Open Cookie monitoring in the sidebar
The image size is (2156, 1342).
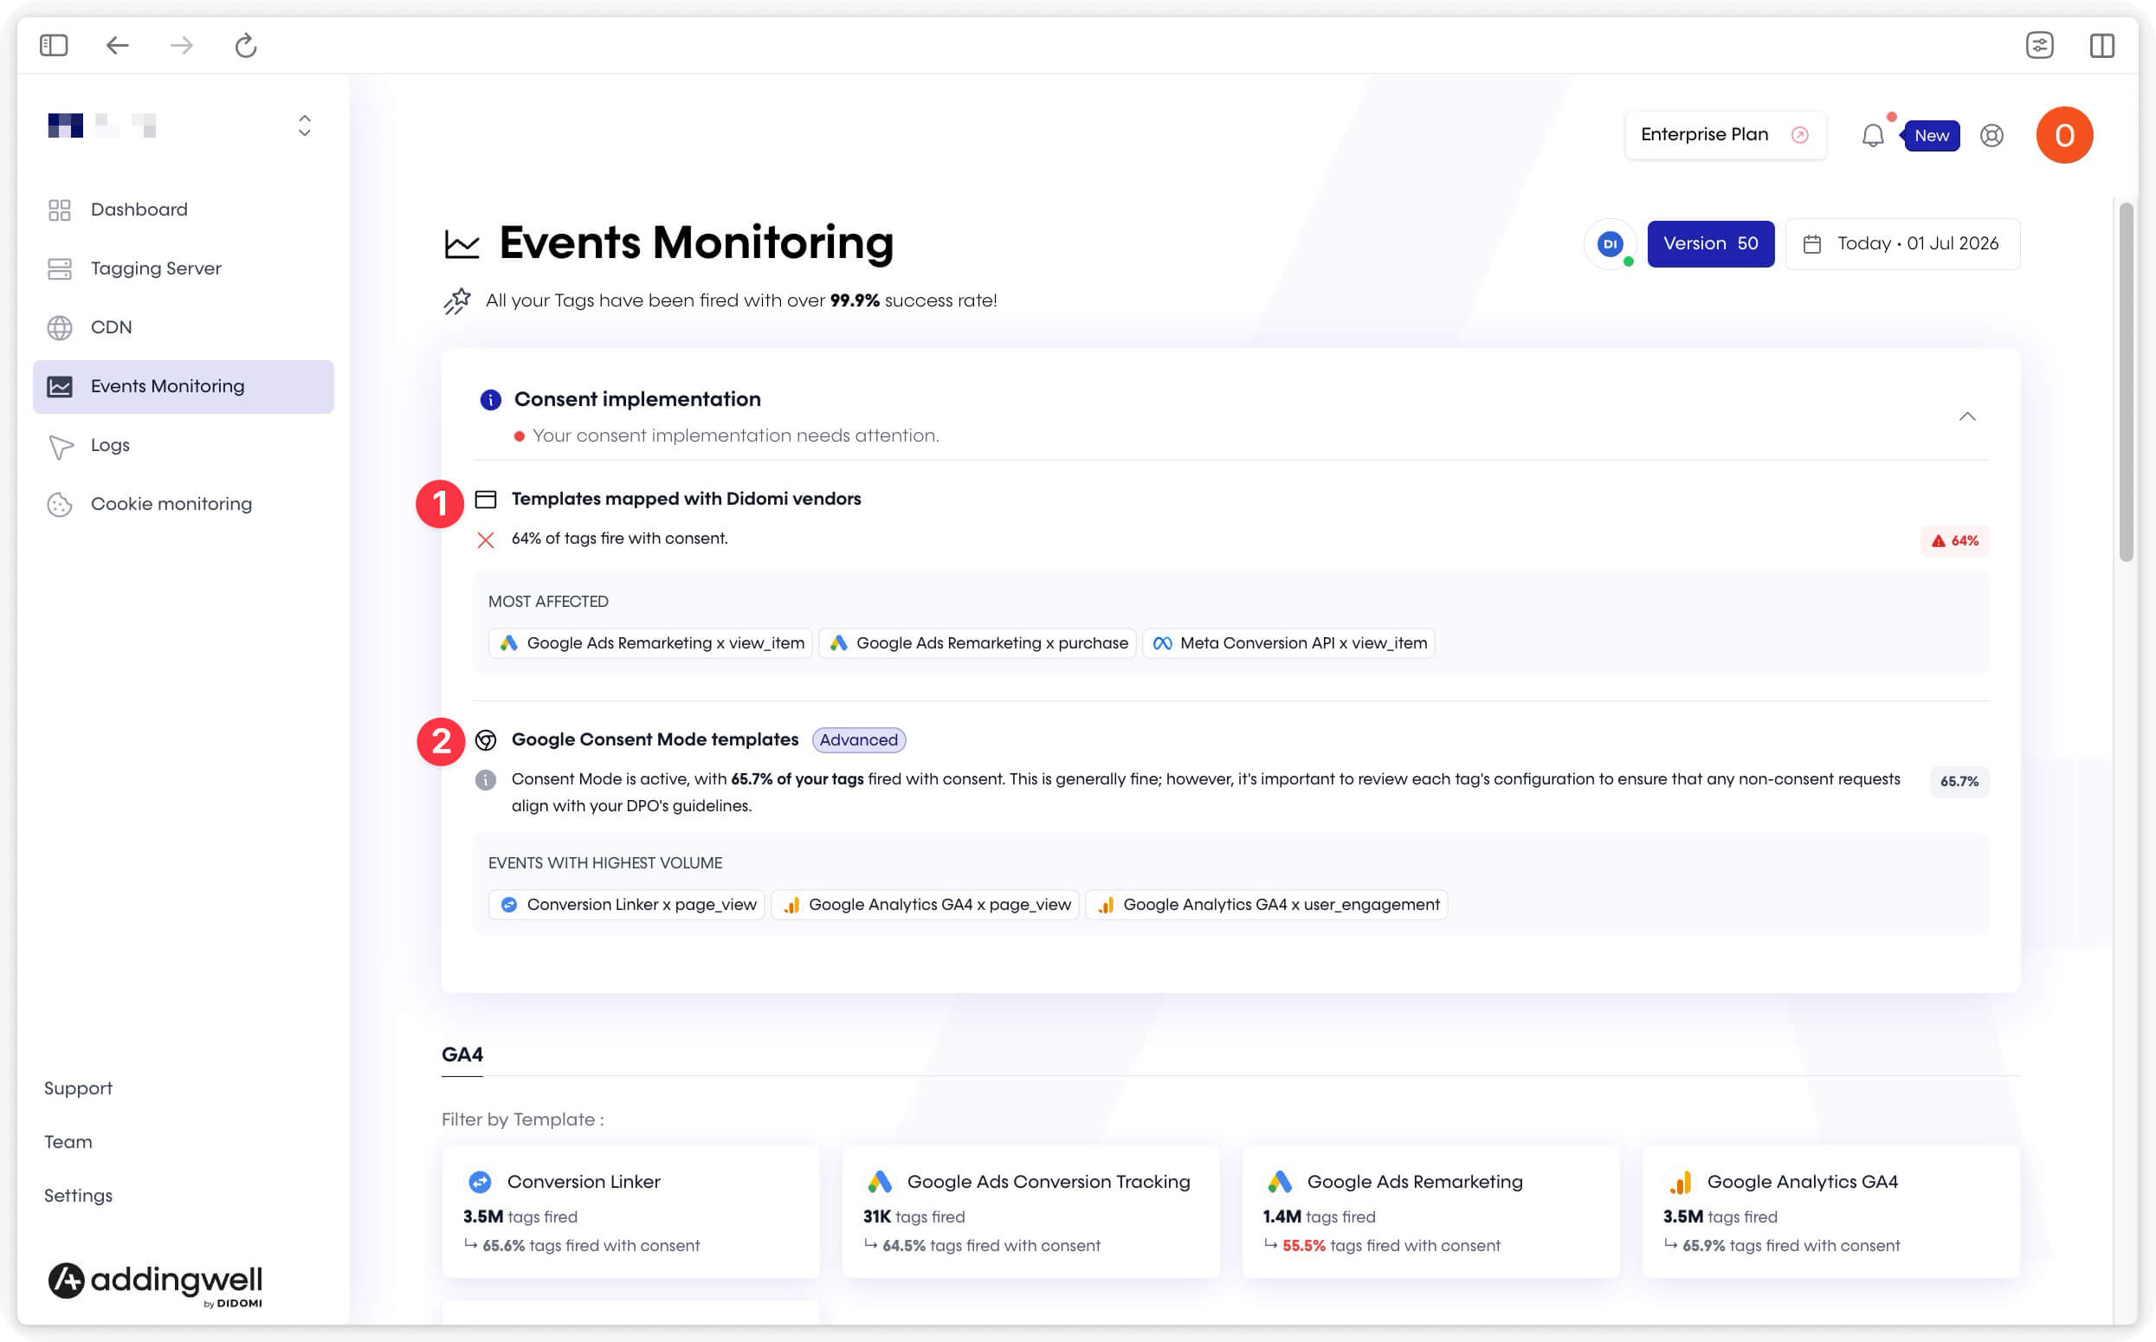coord(183,504)
